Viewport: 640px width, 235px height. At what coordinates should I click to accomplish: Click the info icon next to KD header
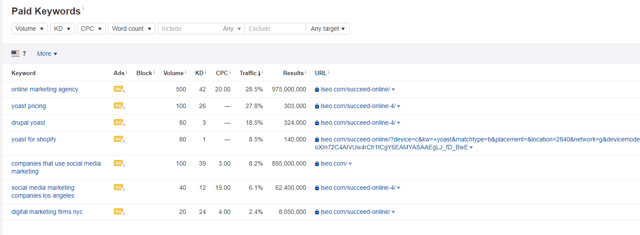205,72
